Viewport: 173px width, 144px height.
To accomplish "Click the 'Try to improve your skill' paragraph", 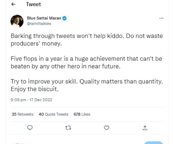I will (x=86, y=82).
